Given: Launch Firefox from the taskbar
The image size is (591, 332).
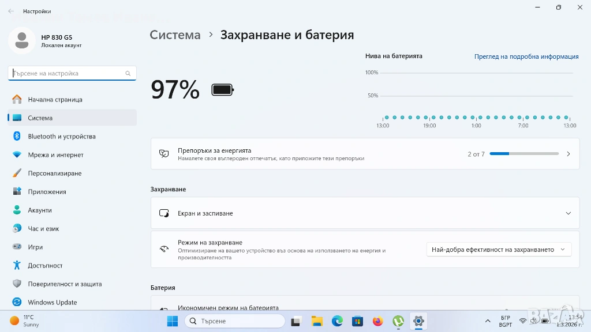Looking at the screenshot, I should pos(377,321).
